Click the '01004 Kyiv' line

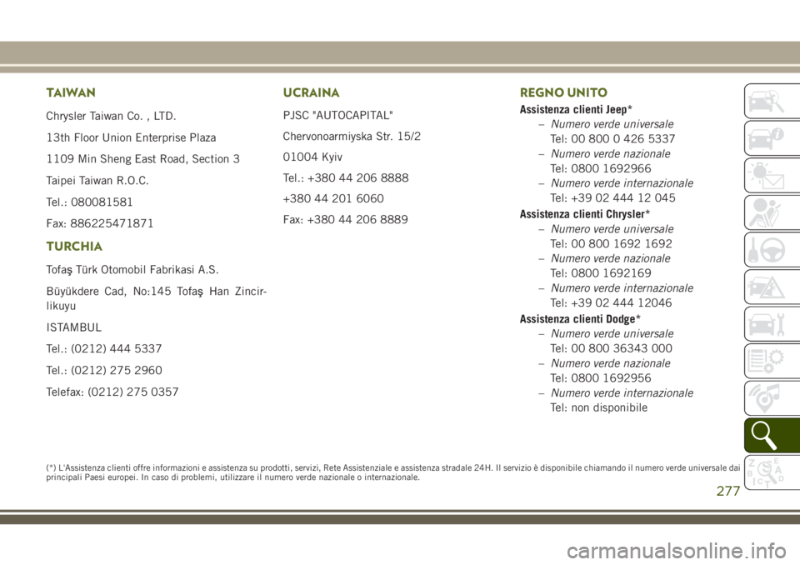312,157
